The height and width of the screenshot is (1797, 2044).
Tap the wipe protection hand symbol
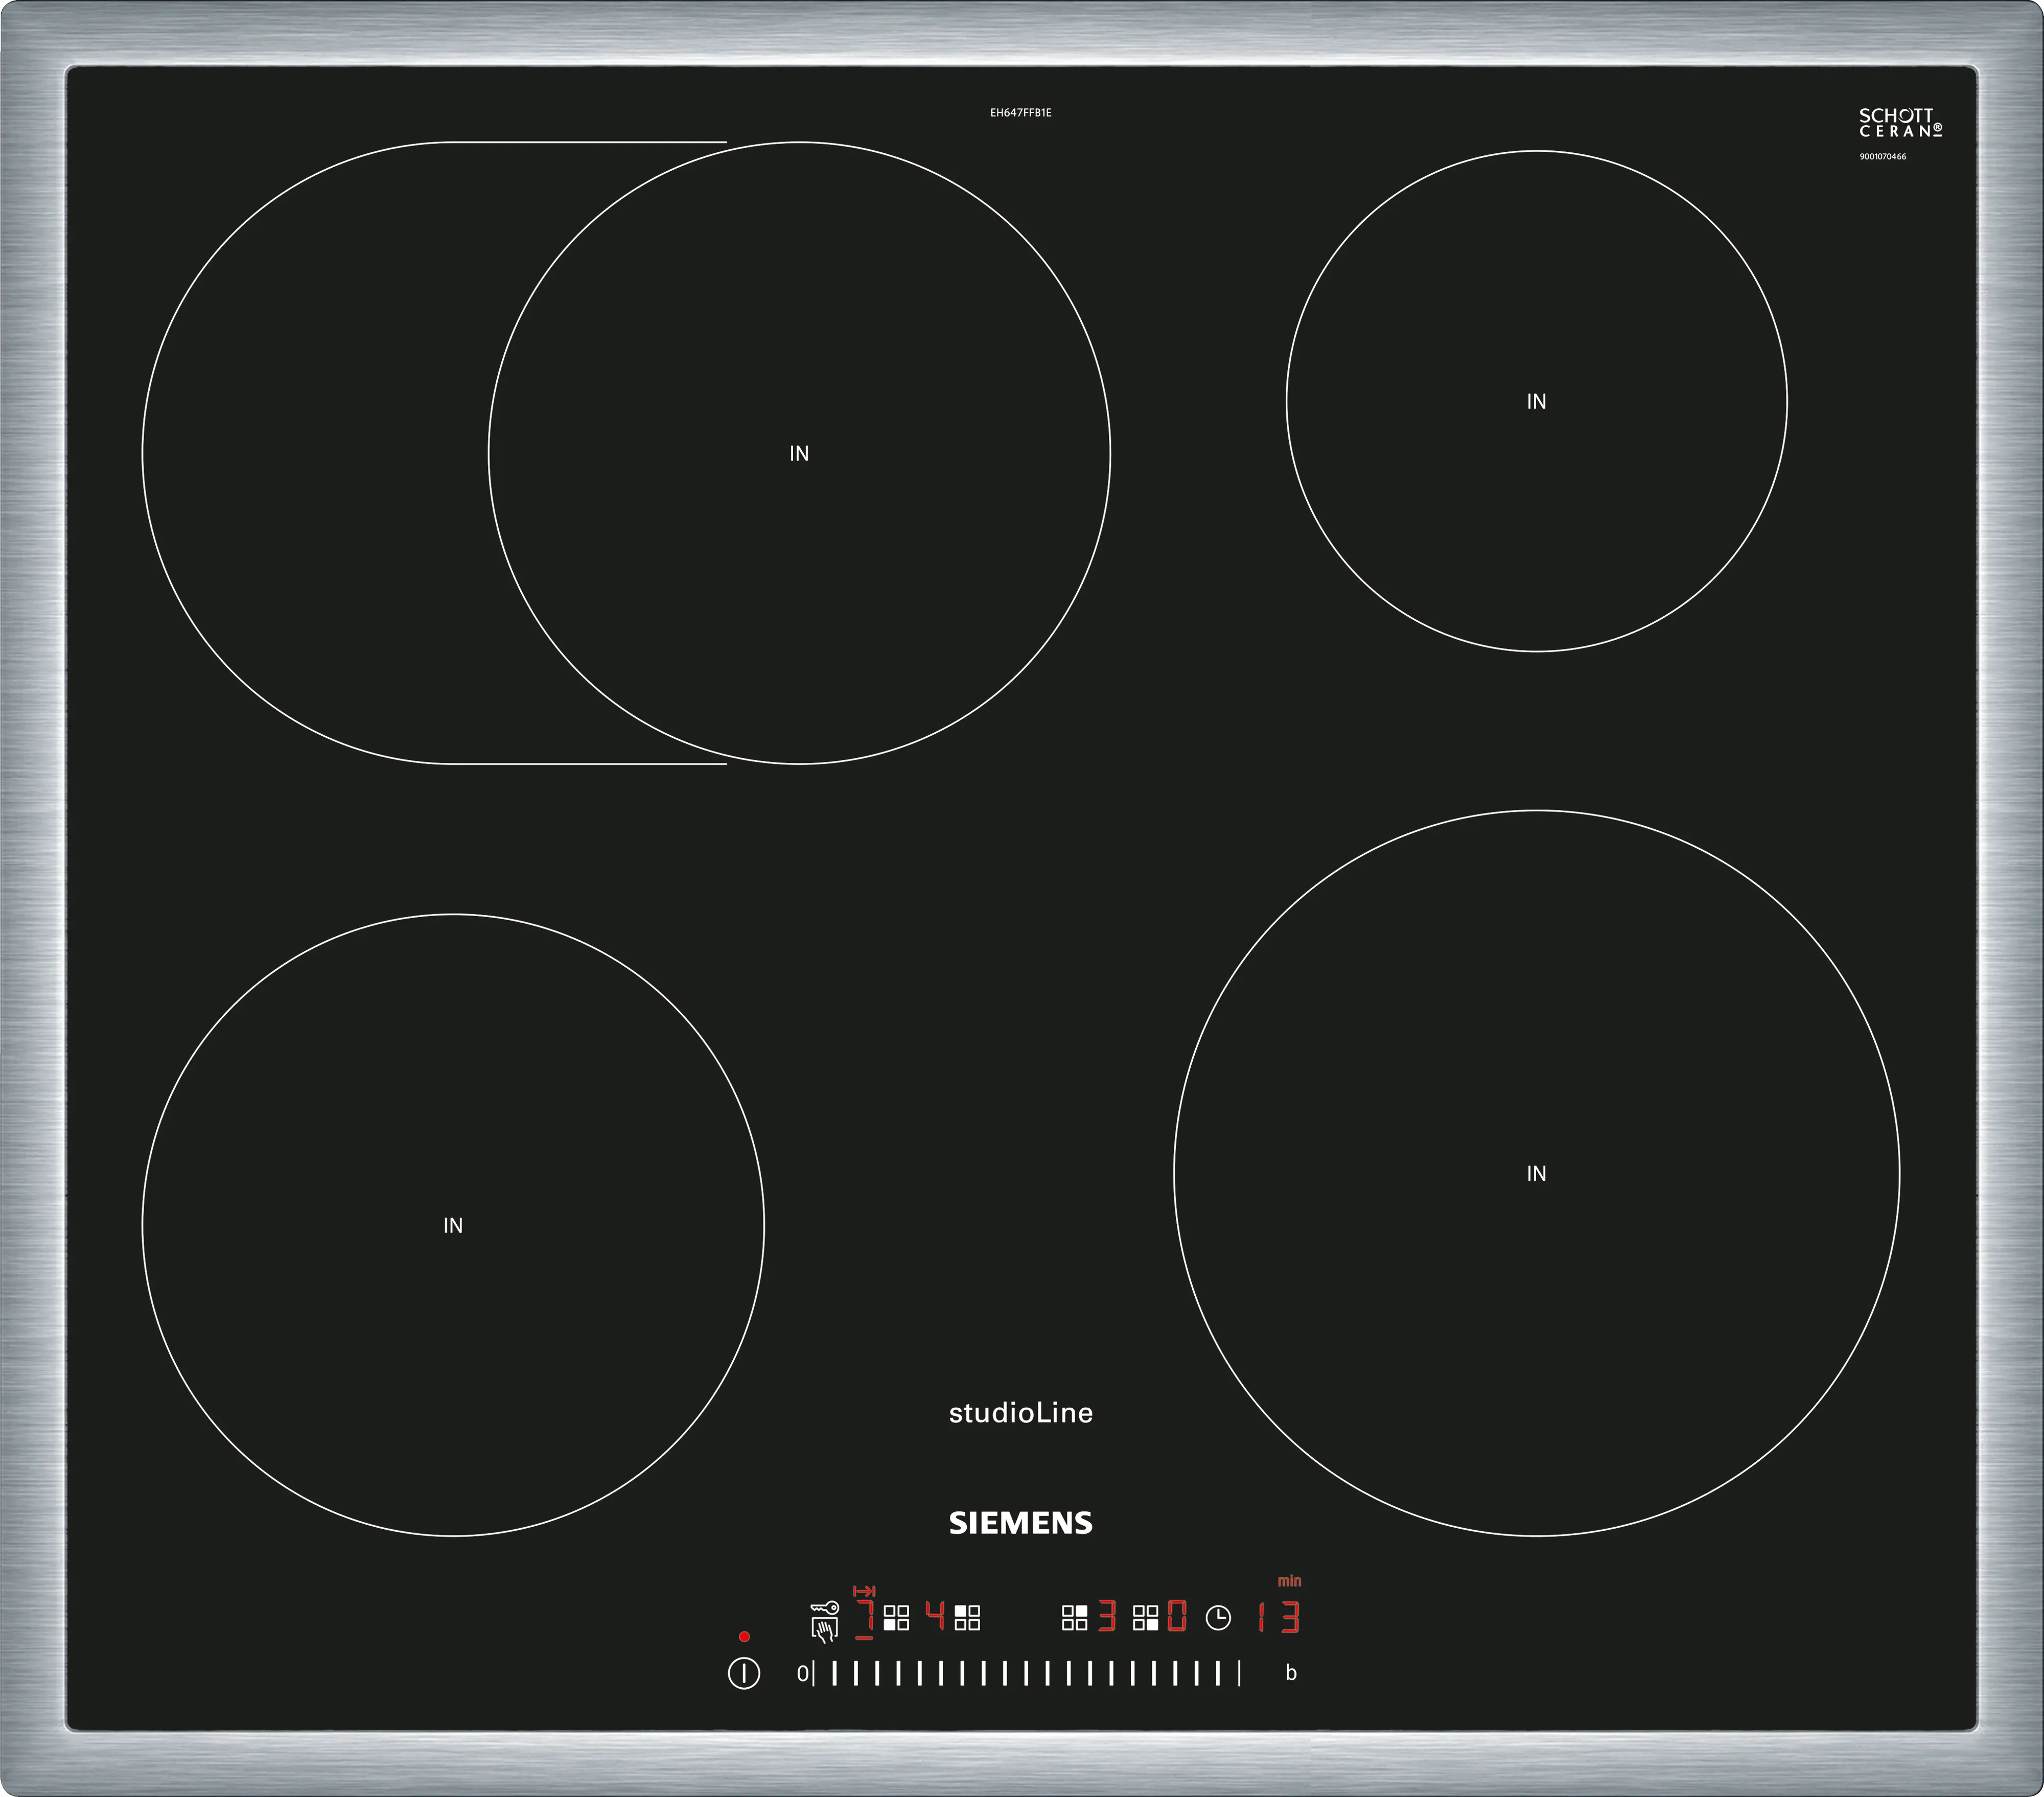[x=824, y=1630]
